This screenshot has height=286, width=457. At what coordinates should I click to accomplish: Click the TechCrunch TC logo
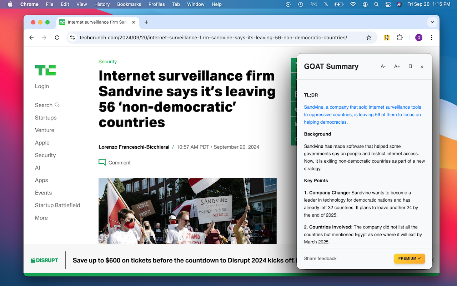coord(45,70)
